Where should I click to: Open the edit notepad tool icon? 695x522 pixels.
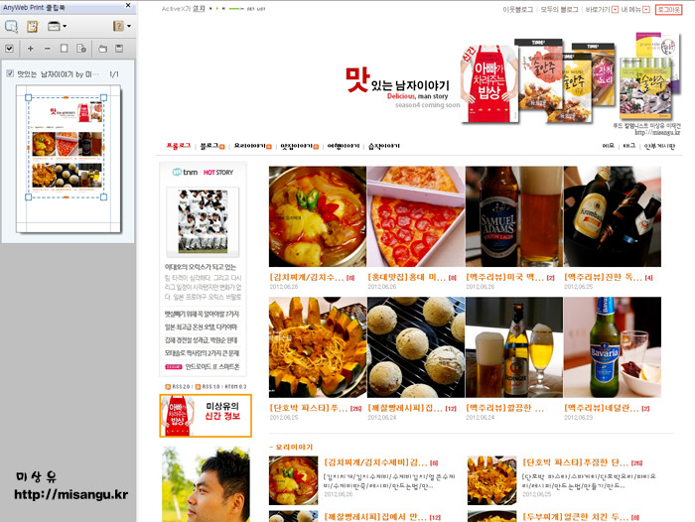[33, 27]
